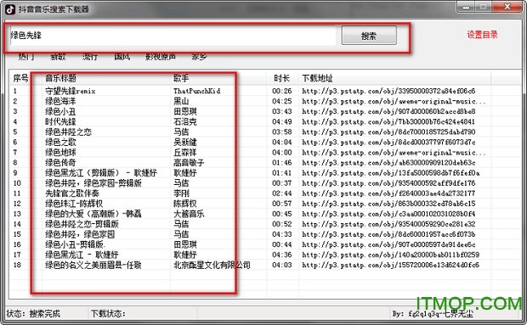Click row number 13 in 序号 column
527x325 pixels.
click(17, 214)
